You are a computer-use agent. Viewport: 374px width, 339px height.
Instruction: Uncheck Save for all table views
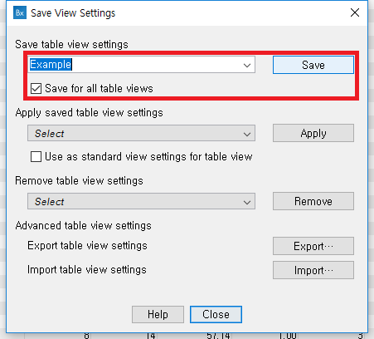(36, 89)
